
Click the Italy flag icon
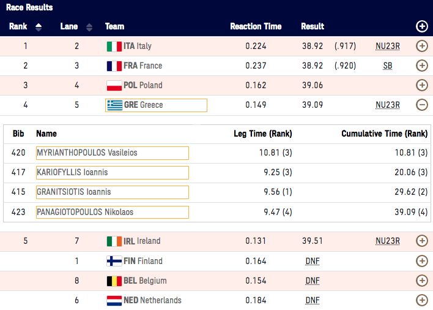tap(114, 46)
